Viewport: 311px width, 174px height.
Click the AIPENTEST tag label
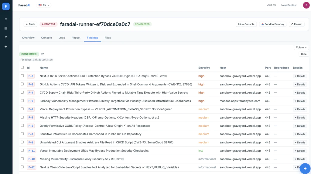point(48,24)
